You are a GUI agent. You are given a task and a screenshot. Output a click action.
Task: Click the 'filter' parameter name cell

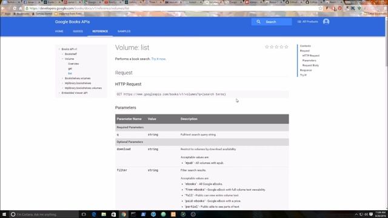click(122, 170)
